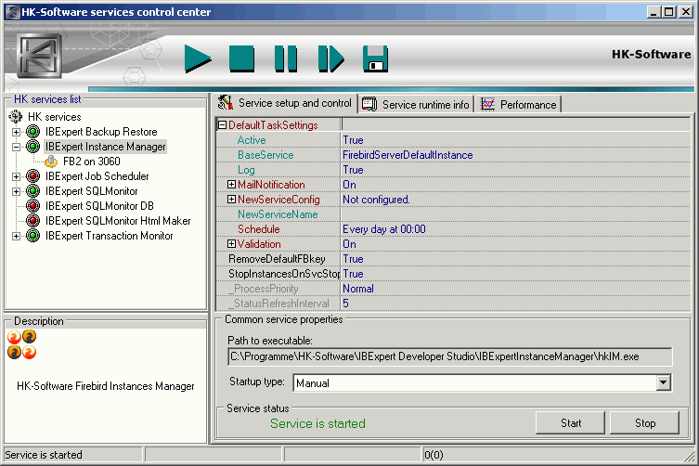Click the green Play toolbar icon
699x466 pixels.
(x=198, y=58)
